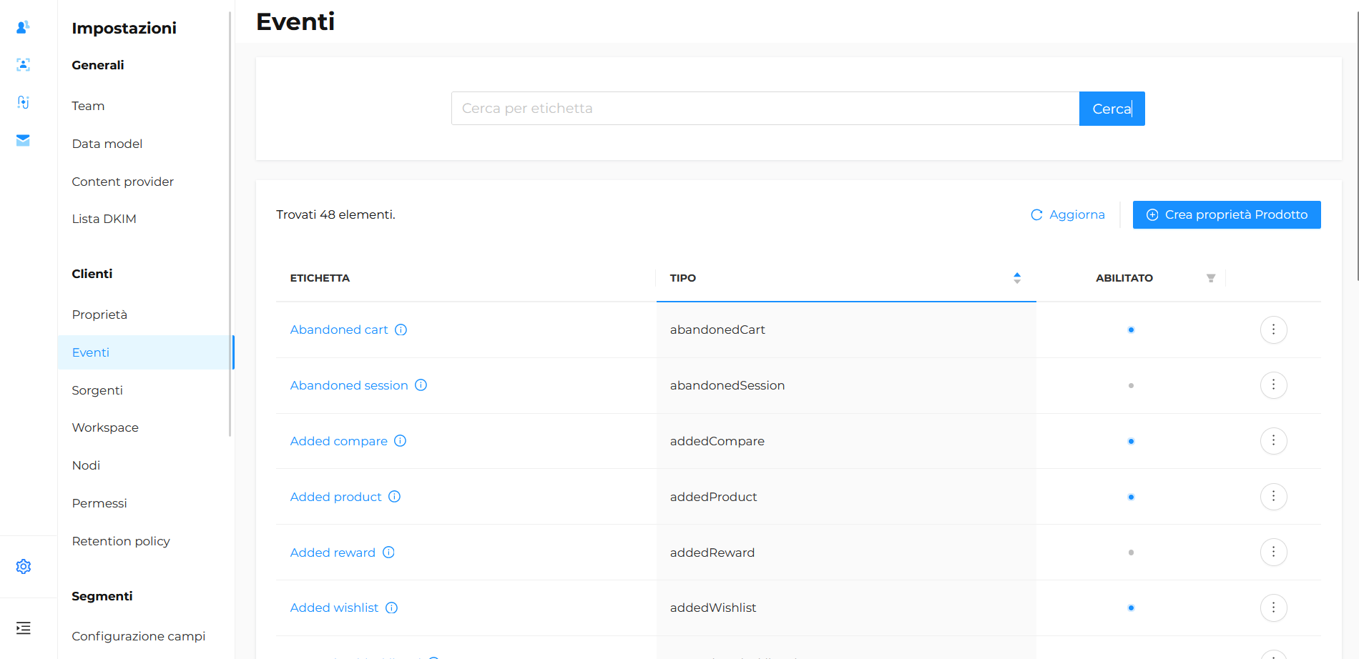Click the Crea proprietà Prodotto button

coord(1226,214)
